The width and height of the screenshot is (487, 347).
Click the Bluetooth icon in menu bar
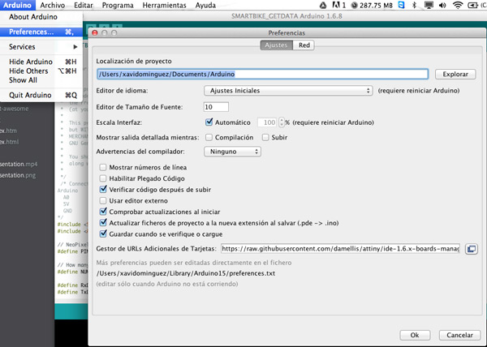(414, 5)
